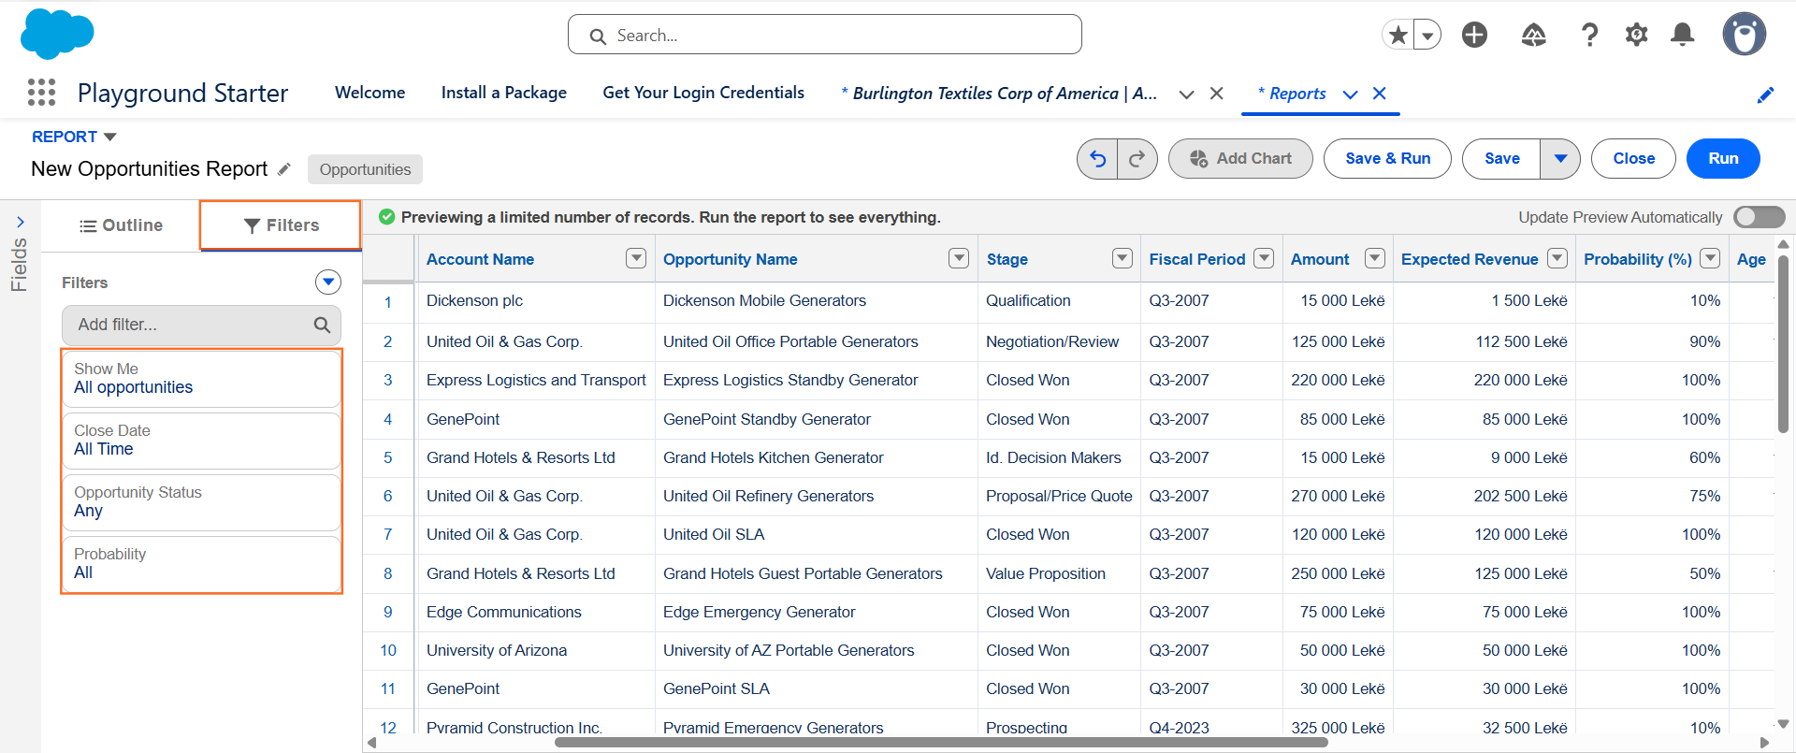Image resolution: width=1796 pixels, height=753 pixels.
Task: Click the 270 000 Lekë amount cell
Action: tap(1338, 496)
